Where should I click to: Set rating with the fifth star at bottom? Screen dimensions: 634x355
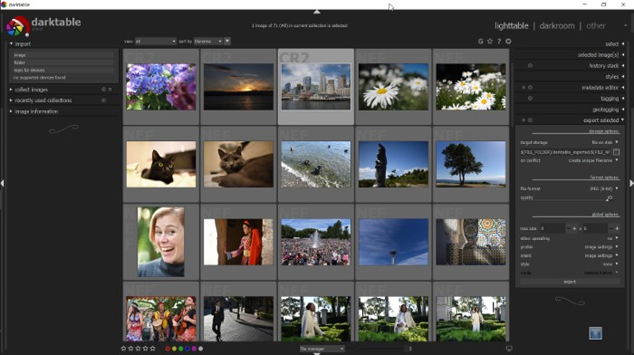[x=153, y=349]
